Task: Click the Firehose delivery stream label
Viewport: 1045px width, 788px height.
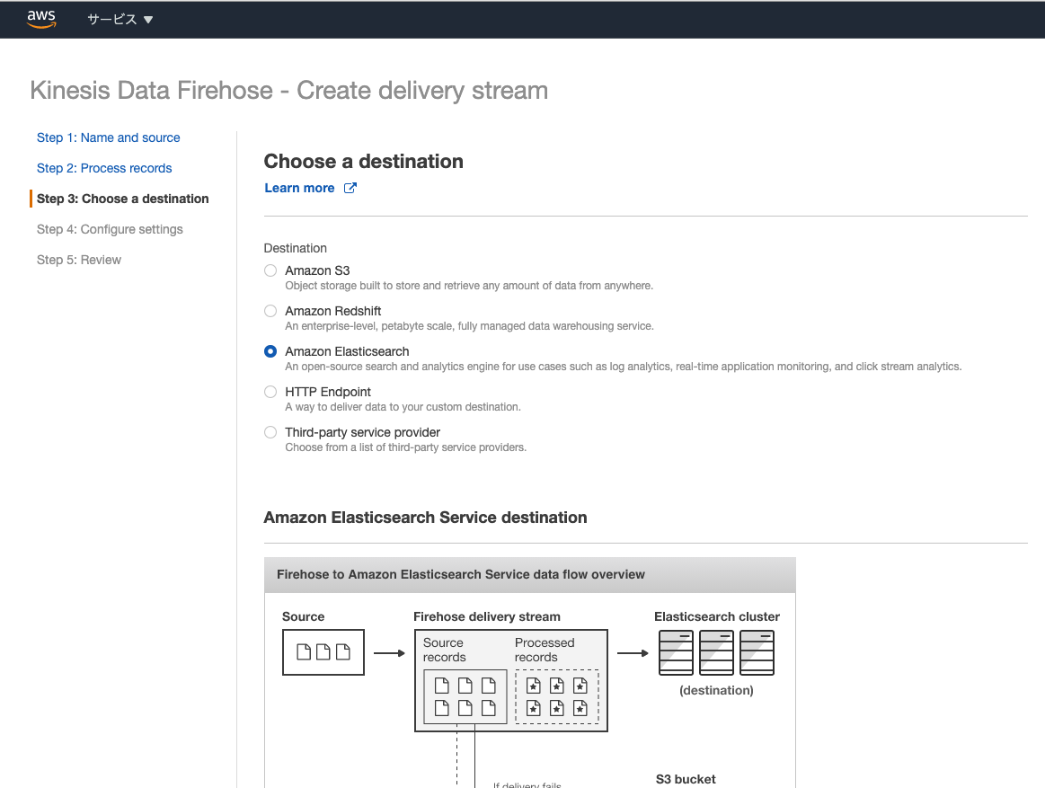Action: [x=486, y=616]
